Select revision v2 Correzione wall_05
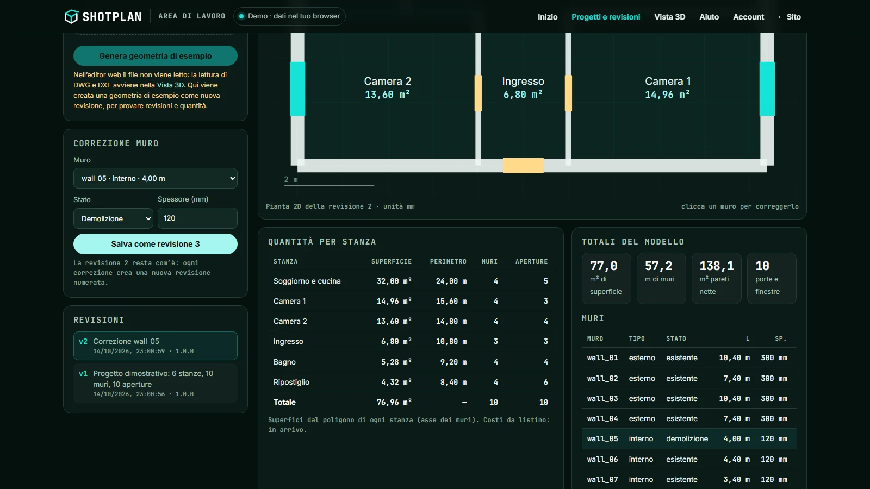This screenshot has height=489, width=870. pyautogui.click(x=156, y=346)
